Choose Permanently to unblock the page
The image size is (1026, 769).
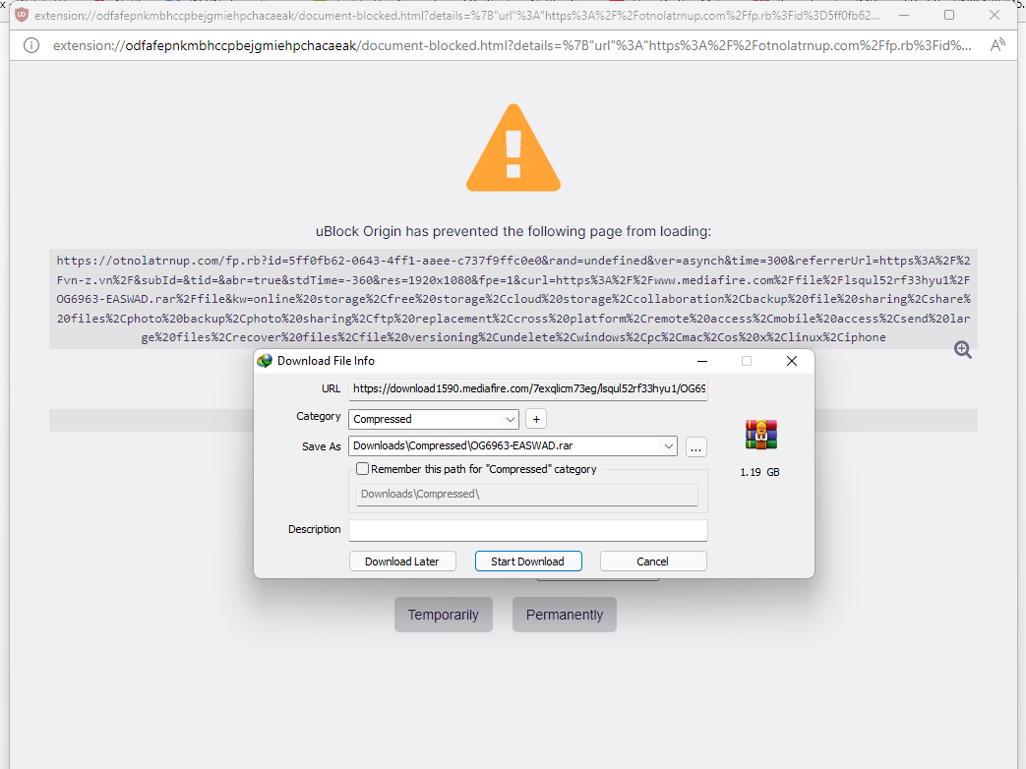[565, 615]
